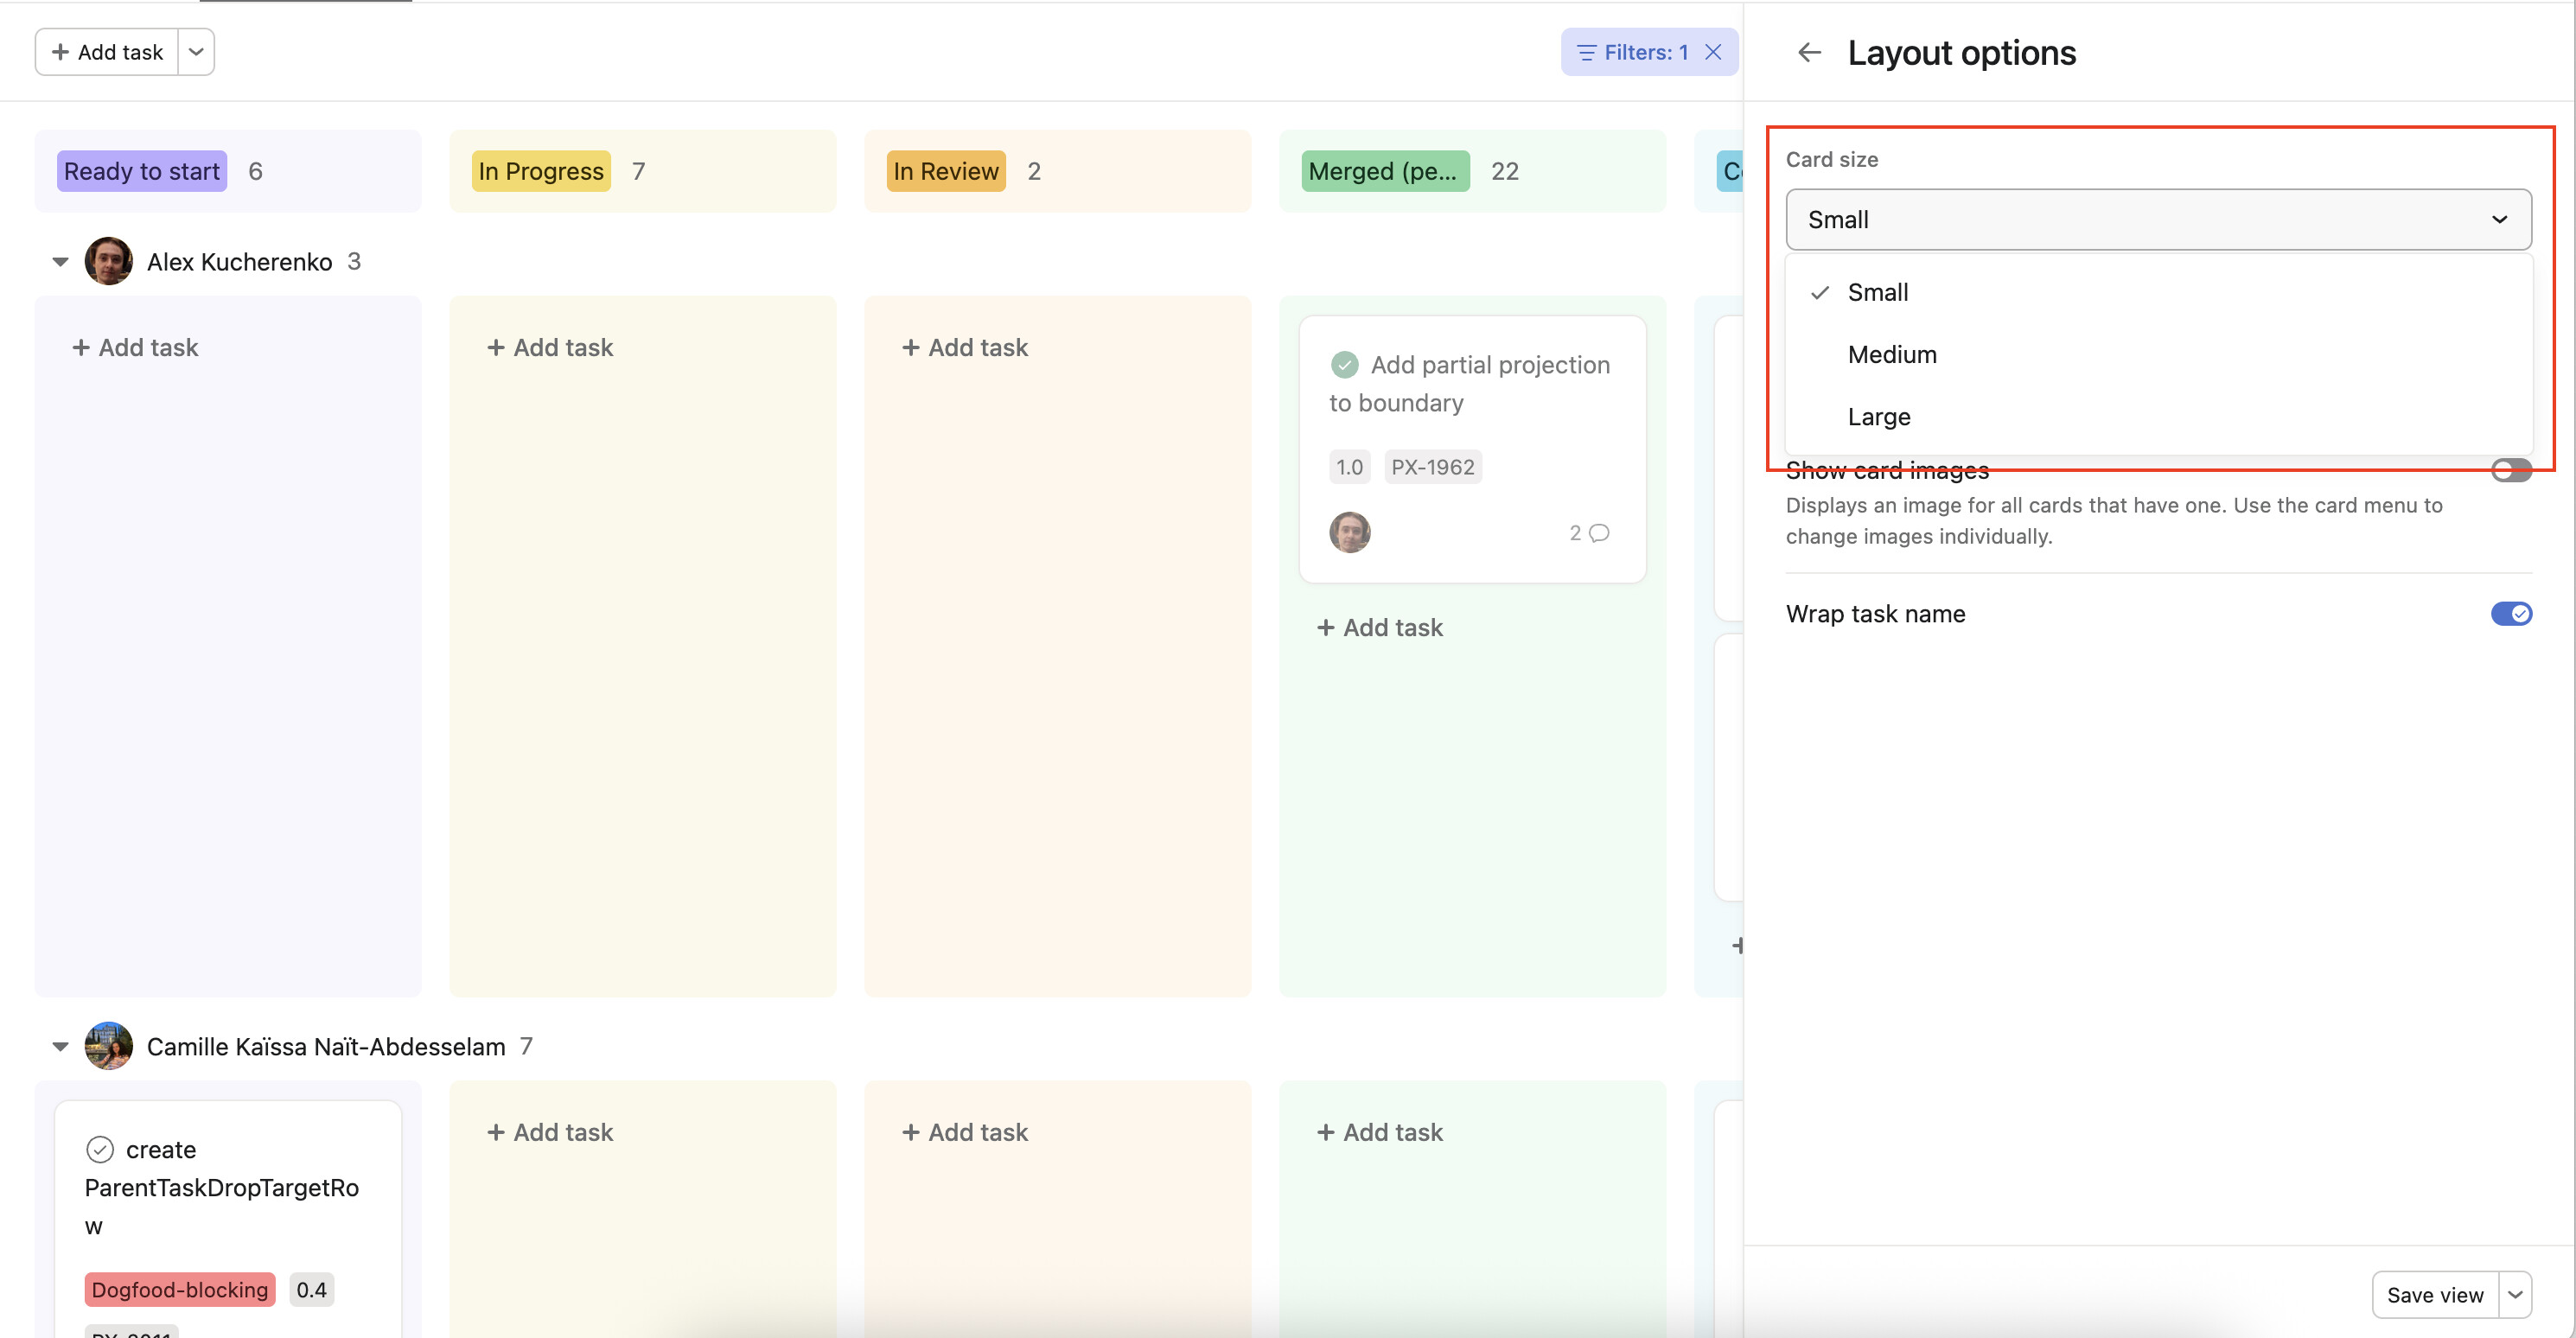Click the Save view button

point(2434,1295)
